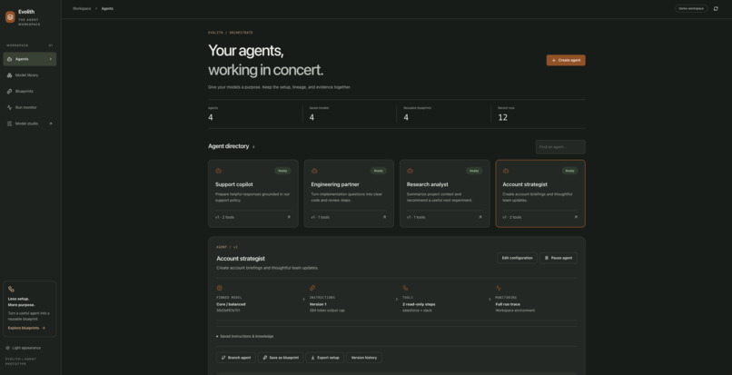This screenshot has height=375, width=732.
Task: Click the chevron between Pinned model and Instructions
Action: [x=303, y=300]
